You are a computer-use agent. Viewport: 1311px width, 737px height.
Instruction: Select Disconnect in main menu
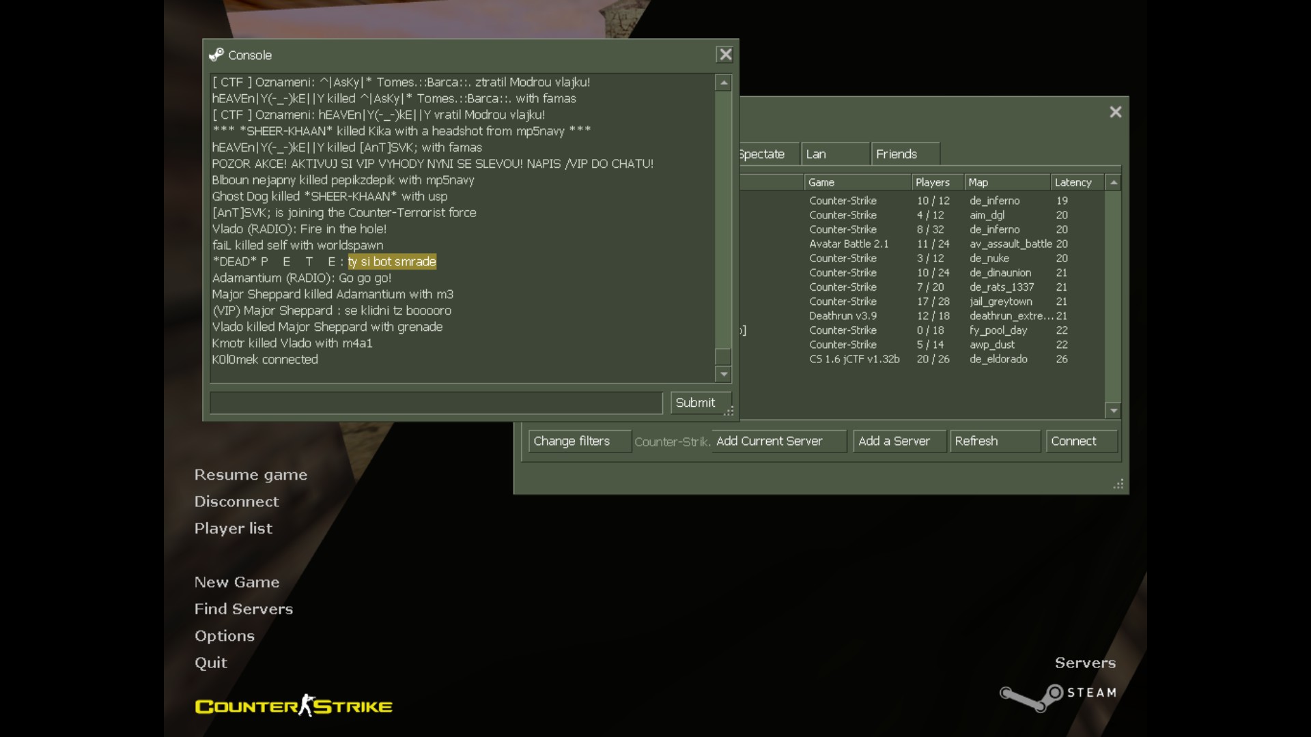236,502
